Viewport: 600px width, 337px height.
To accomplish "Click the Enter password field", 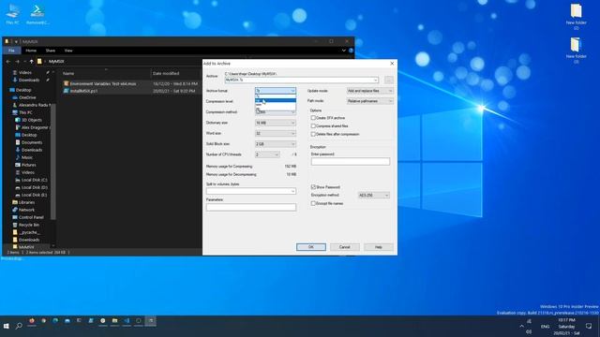I will pyautogui.click(x=351, y=162).
